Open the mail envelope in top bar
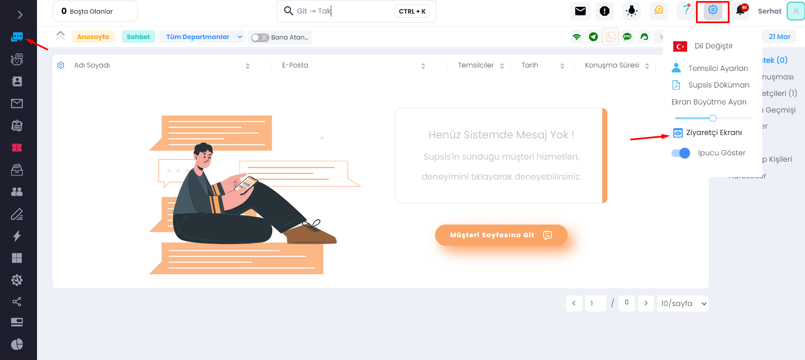The height and width of the screenshot is (360, 805). click(580, 11)
